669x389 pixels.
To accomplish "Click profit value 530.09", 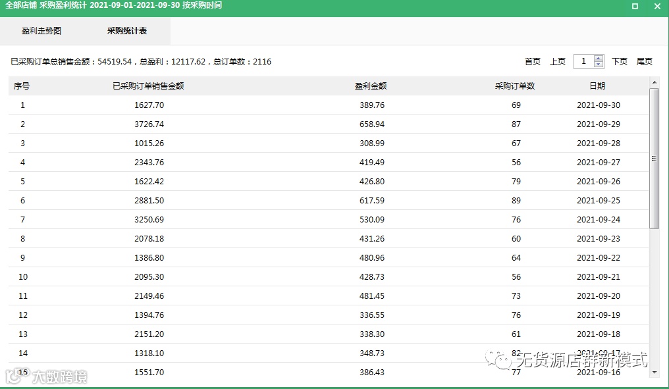I will coord(371,220).
